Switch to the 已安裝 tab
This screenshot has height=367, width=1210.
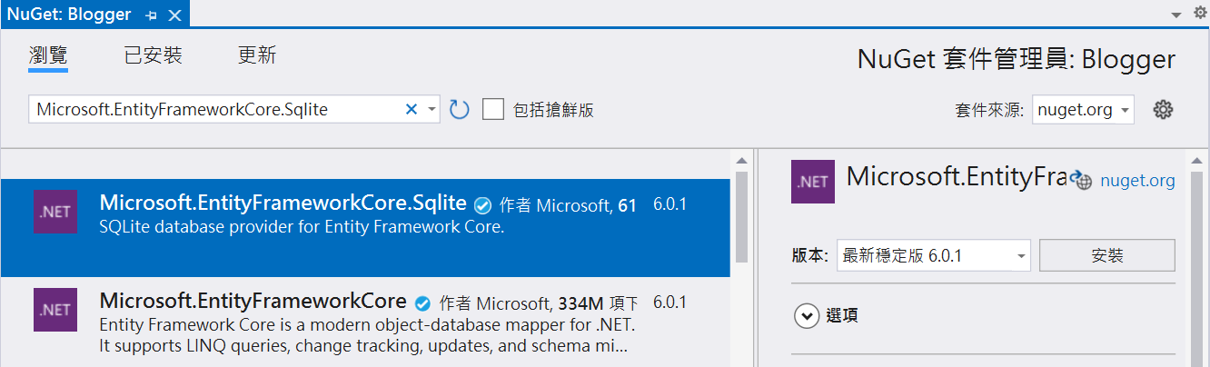click(x=153, y=55)
